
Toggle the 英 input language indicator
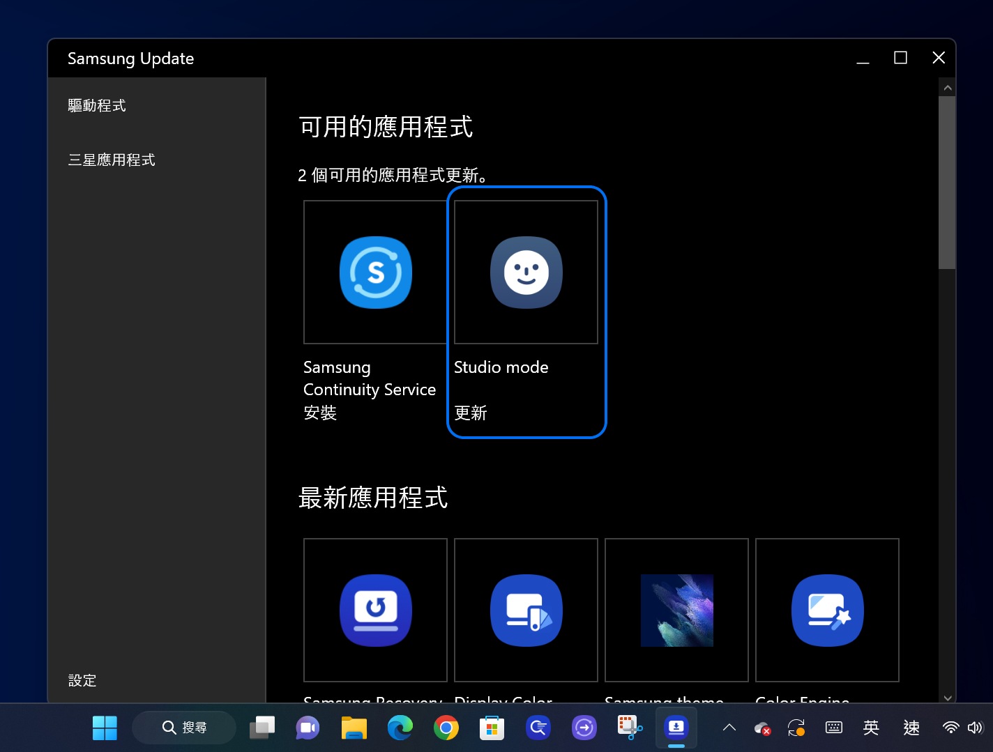[x=871, y=728]
